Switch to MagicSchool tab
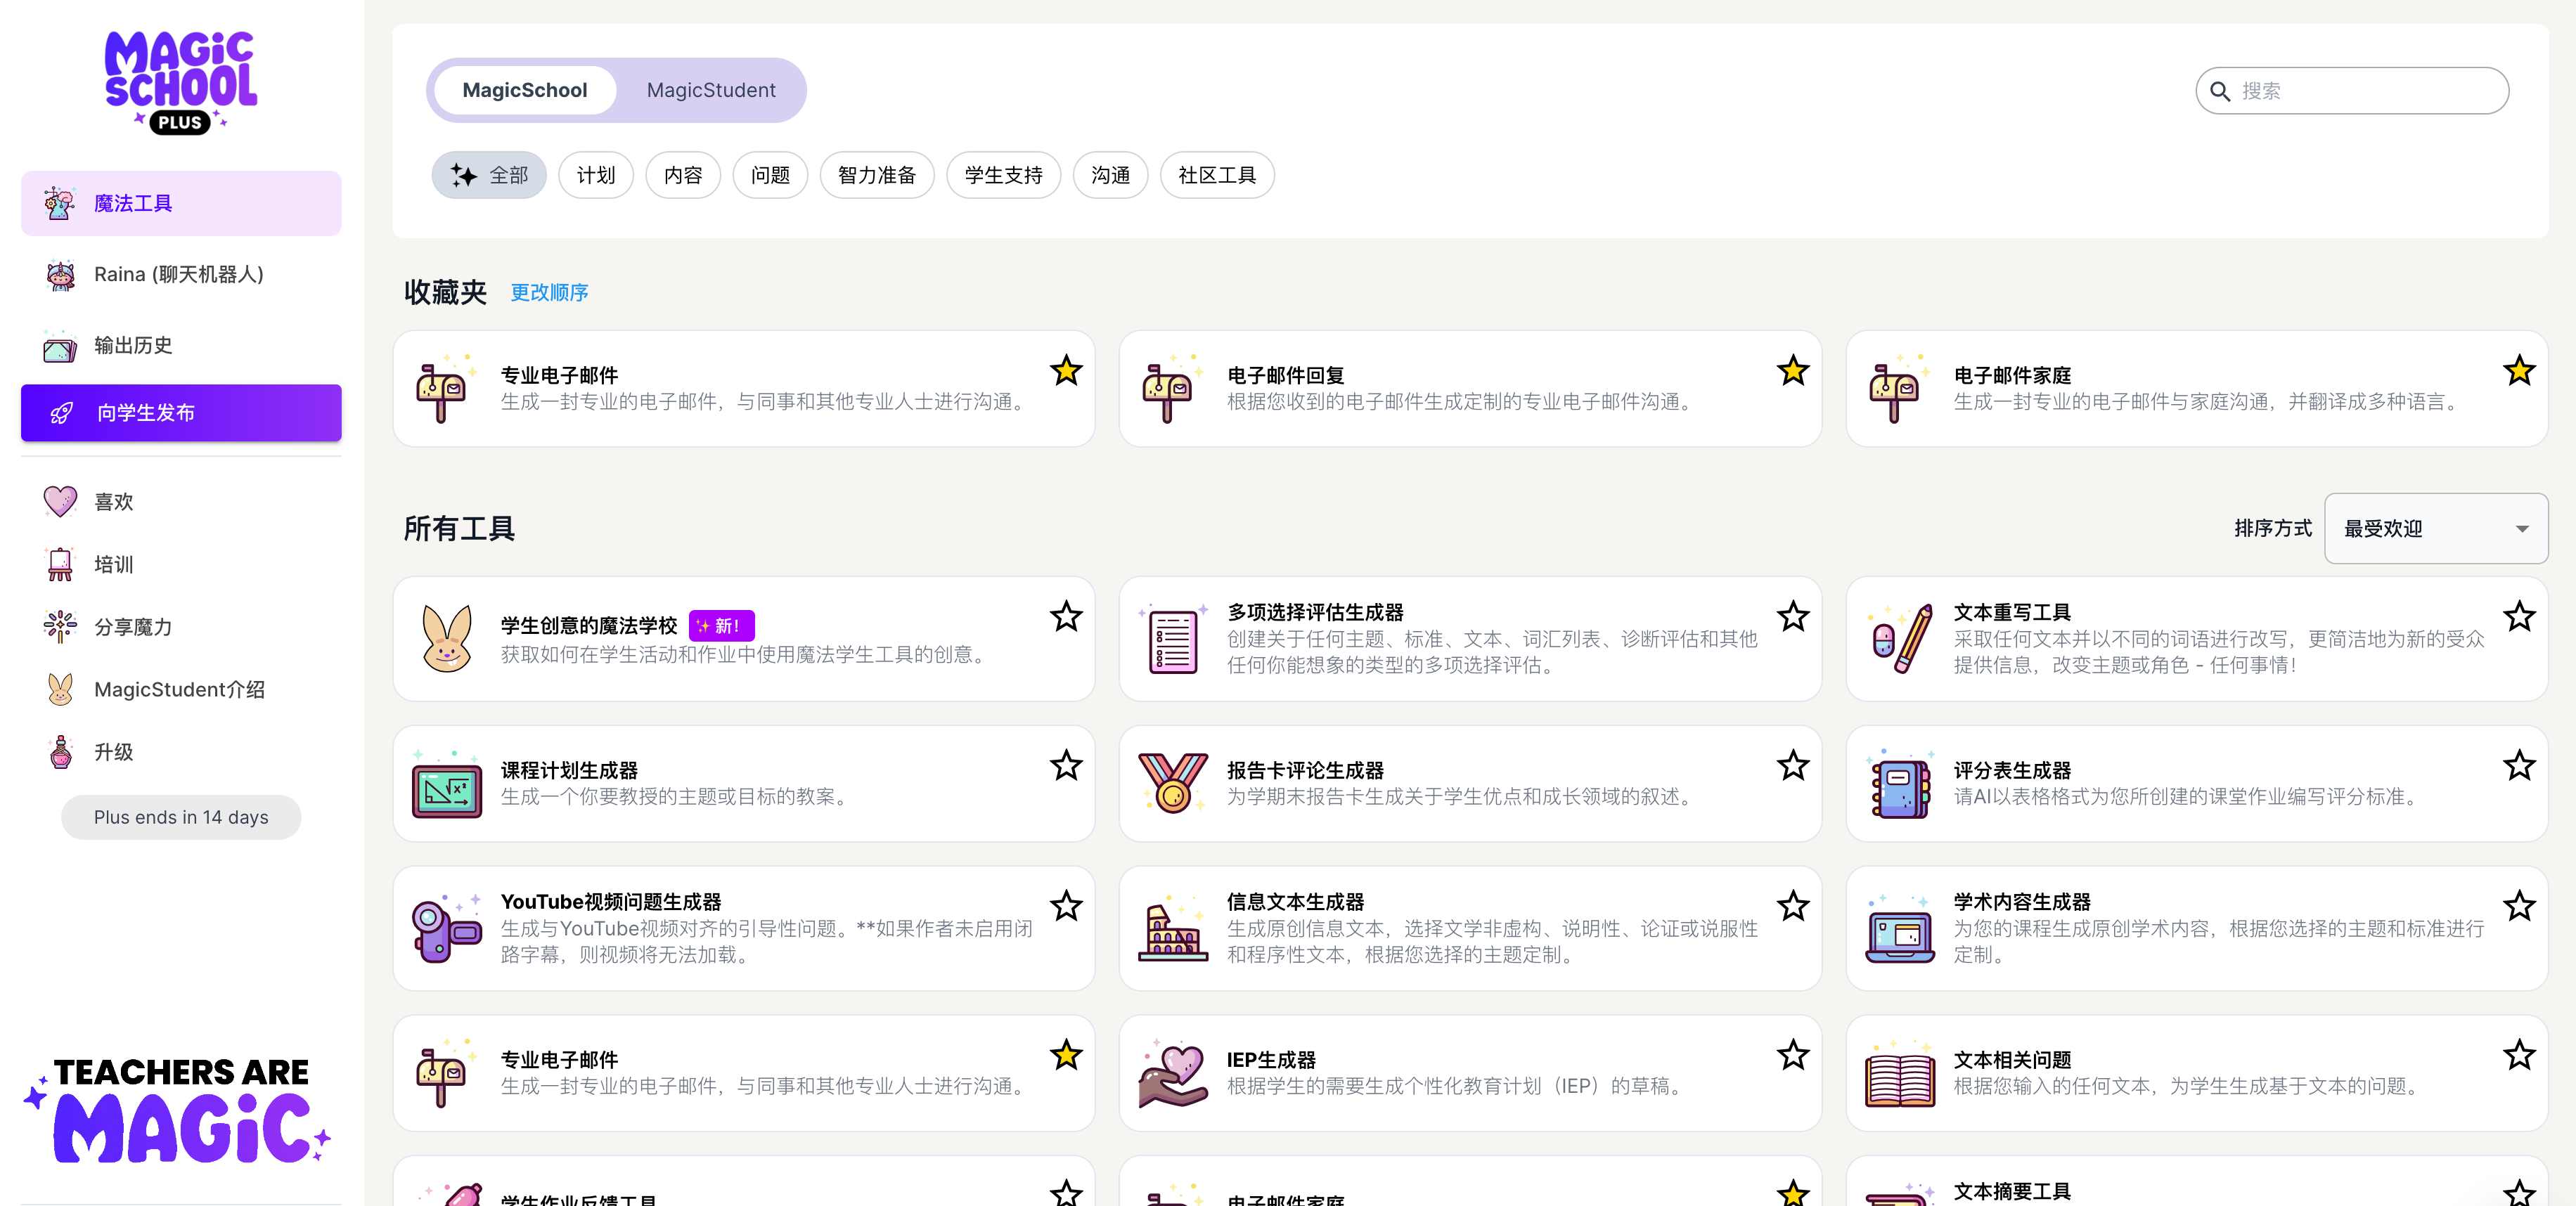 tap(524, 90)
